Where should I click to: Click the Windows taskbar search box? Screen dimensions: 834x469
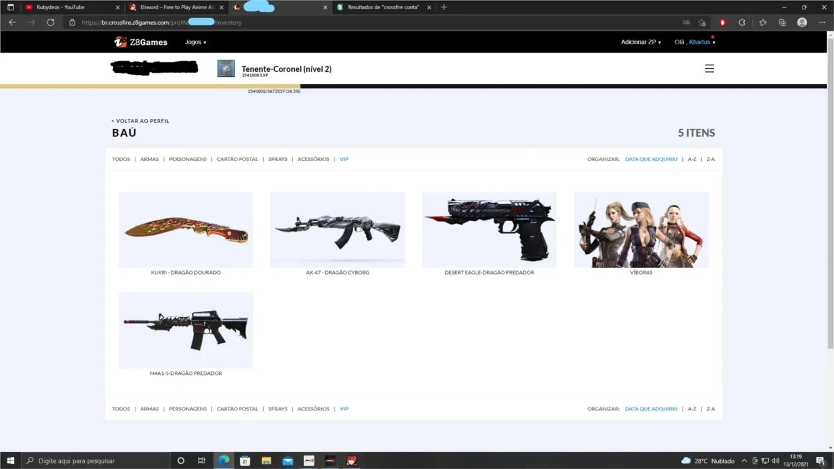pos(96,460)
